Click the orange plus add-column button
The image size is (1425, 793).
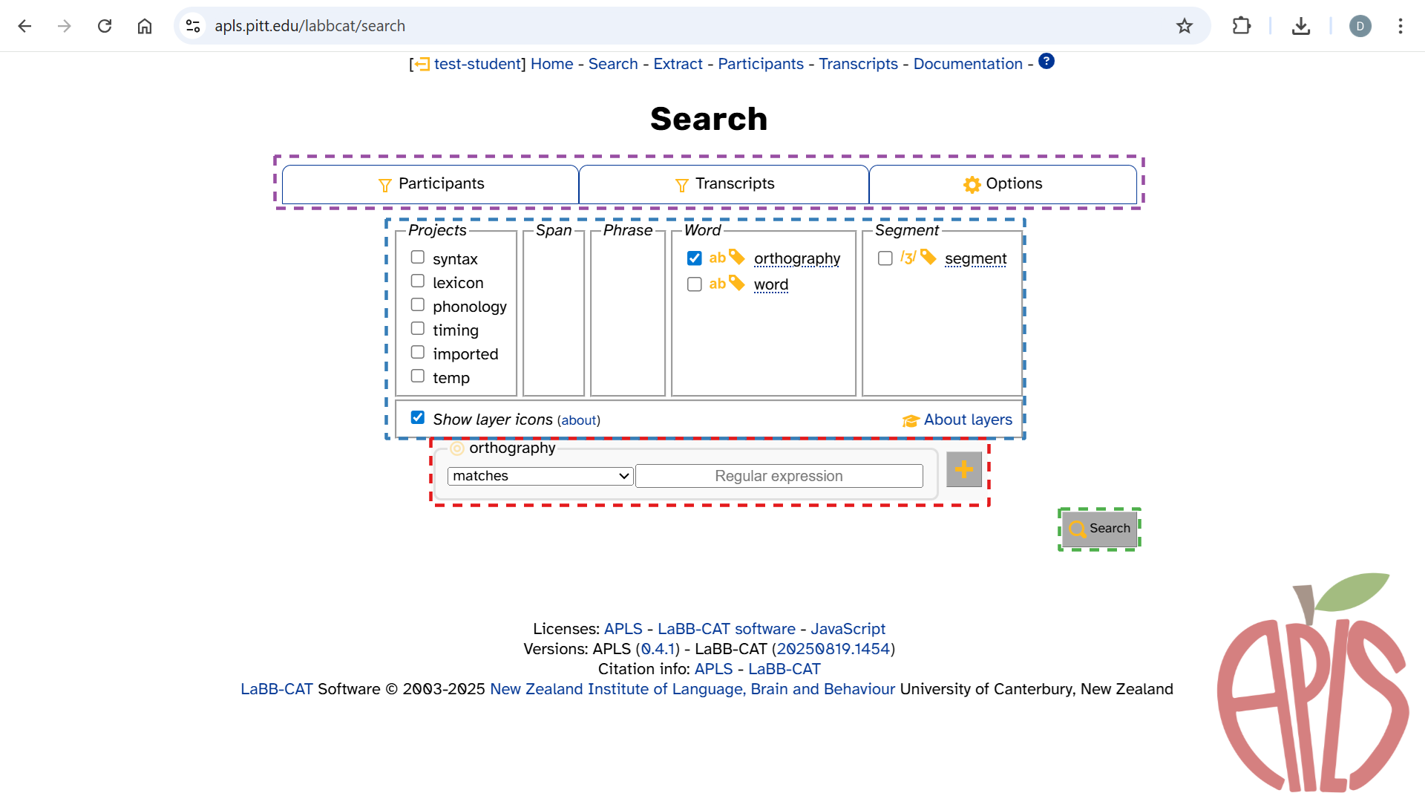963,469
